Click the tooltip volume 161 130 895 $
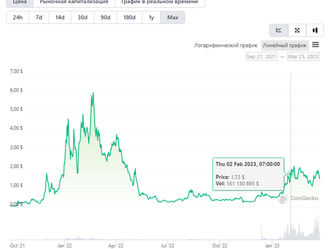 (243, 184)
